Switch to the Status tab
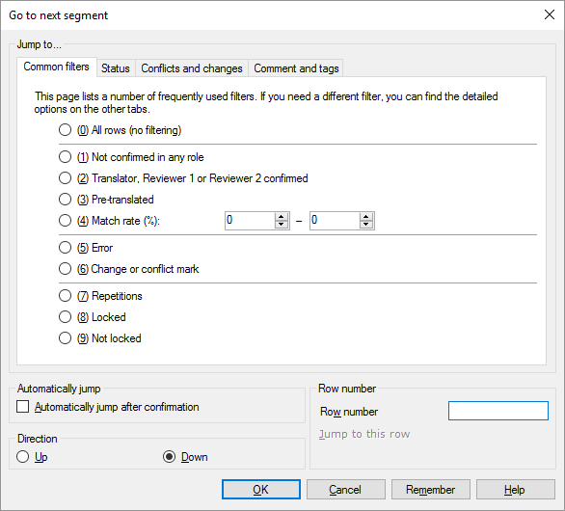565x511 pixels. pos(116,68)
